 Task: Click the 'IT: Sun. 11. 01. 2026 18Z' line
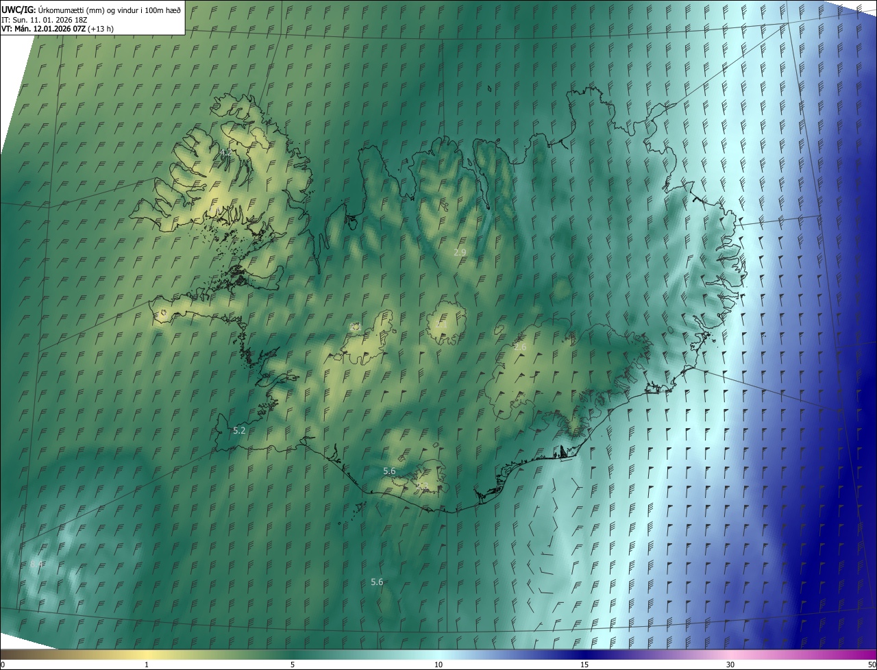tap(44, 19)
